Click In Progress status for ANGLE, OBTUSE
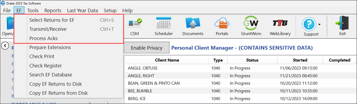 240,68
